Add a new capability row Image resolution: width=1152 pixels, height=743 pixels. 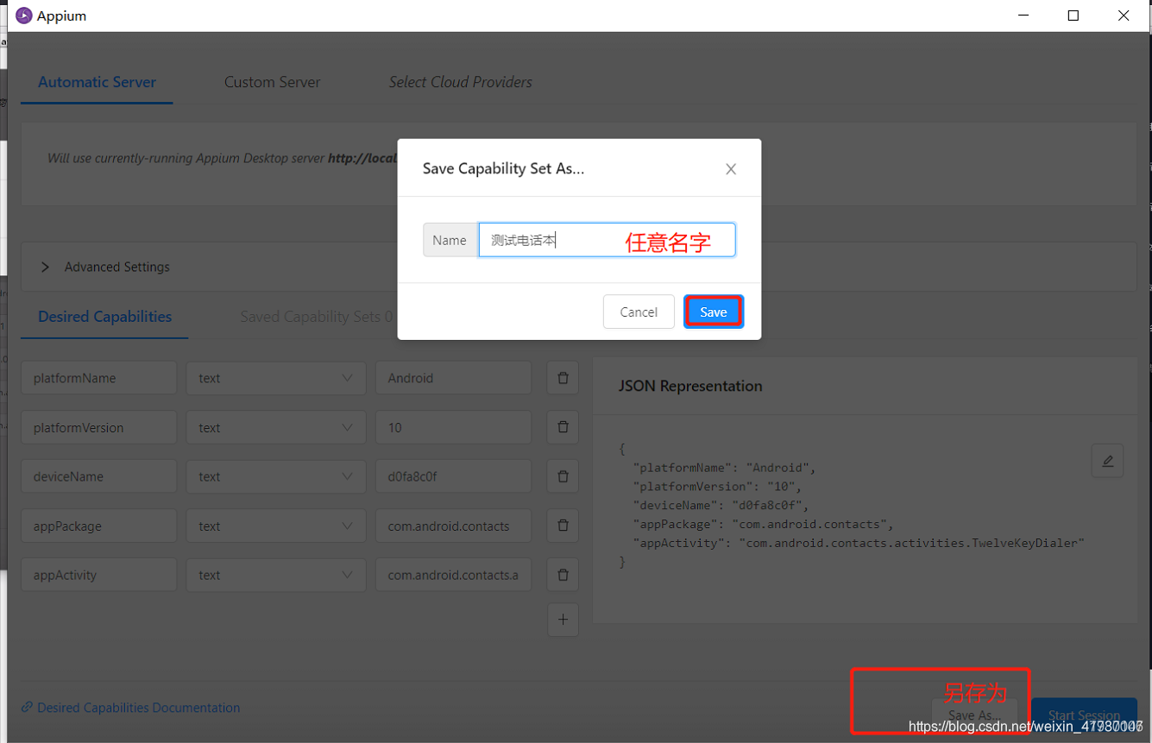pyautogui.click(x=563, y=620)
